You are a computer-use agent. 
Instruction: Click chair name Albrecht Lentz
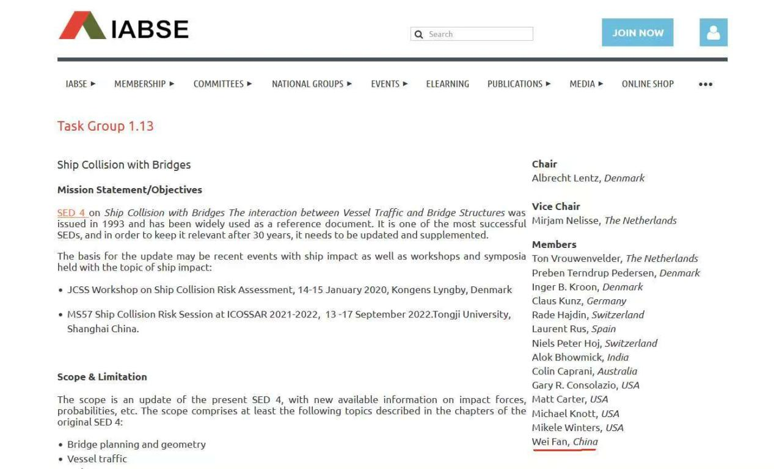point(566,178)
